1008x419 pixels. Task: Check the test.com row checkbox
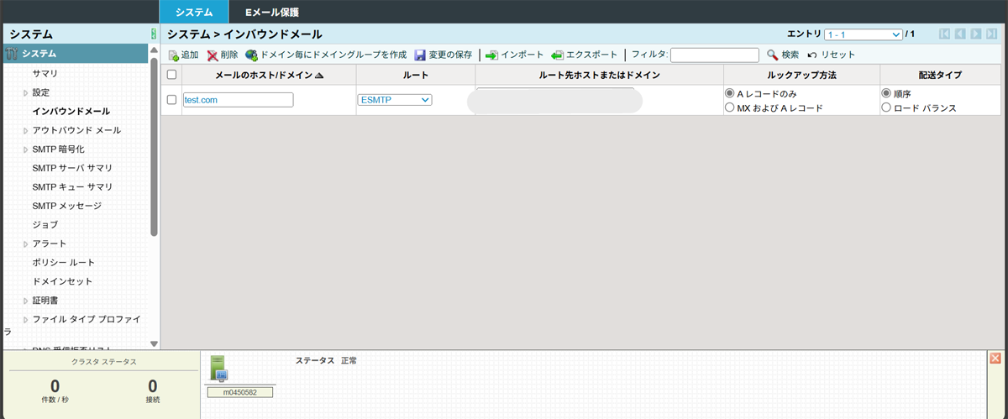click(172, 100)
